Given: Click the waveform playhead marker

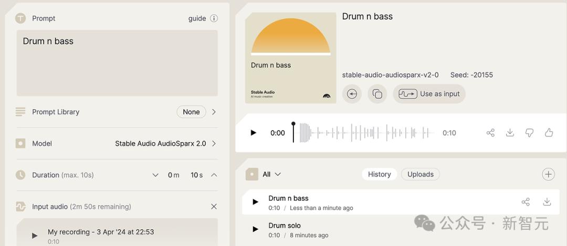Looking at the screenshot, I should point(293,125).
